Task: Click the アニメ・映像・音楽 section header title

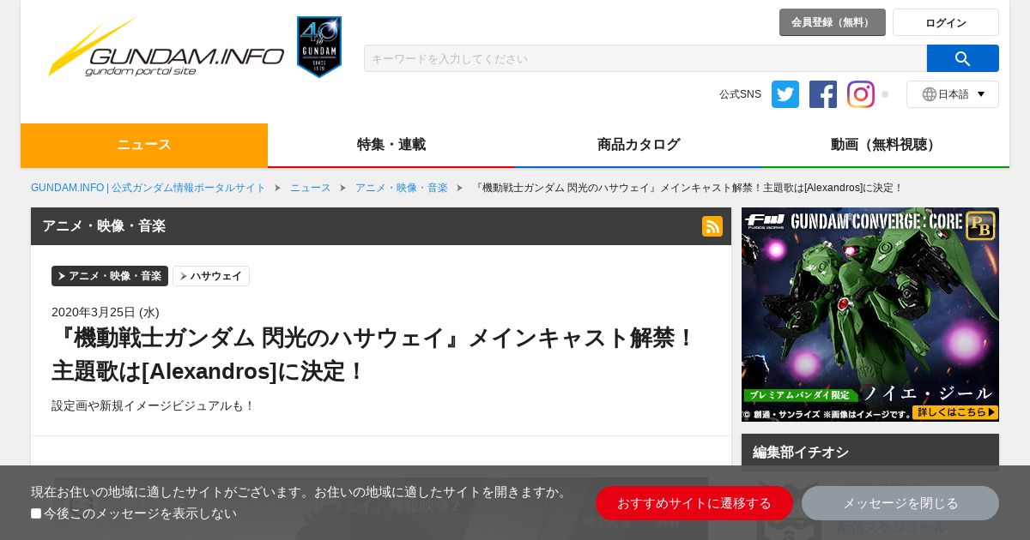Action: coord(104,226)
